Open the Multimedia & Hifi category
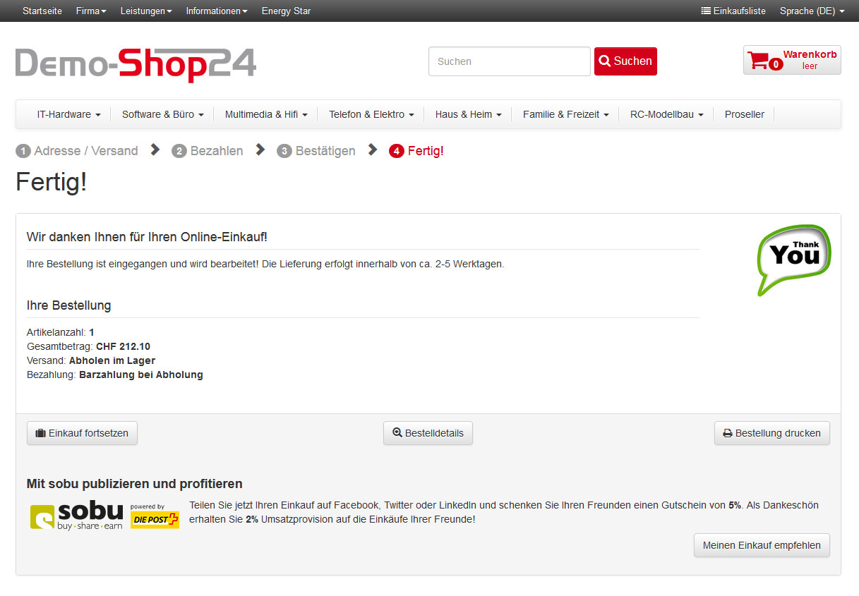 click(265, 114)
